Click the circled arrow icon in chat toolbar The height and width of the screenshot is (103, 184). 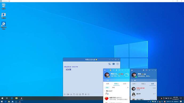point(86,94)
